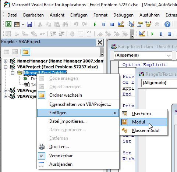Expand the first collapsed VBAProject node below
Image resolution: width=177 pixels, height=172 pixels.
(x=6, y=90)
